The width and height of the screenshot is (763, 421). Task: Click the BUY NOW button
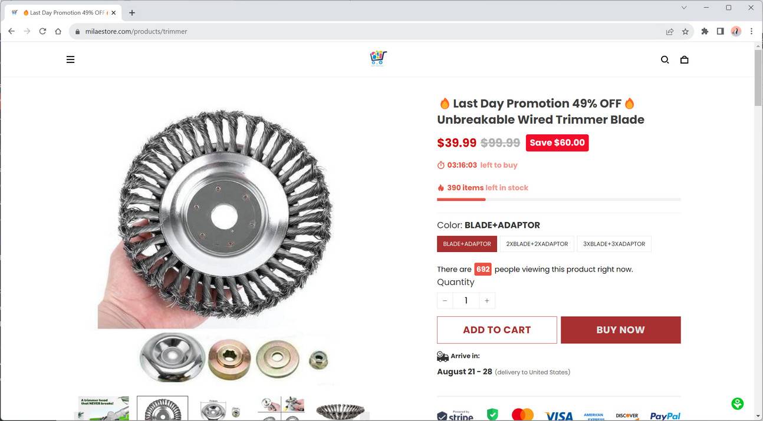pyautogui.click(x=620, y=330)
